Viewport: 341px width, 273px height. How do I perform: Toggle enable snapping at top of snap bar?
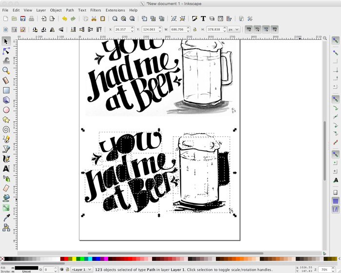(x=335, y=40)
